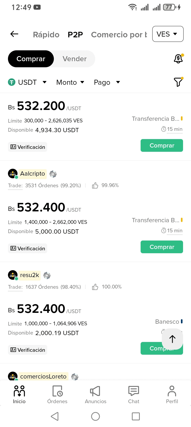Open Órdenes from the bottom navigation
The width and height of the screenshot is (191, 427).
(x=57, y=394)
